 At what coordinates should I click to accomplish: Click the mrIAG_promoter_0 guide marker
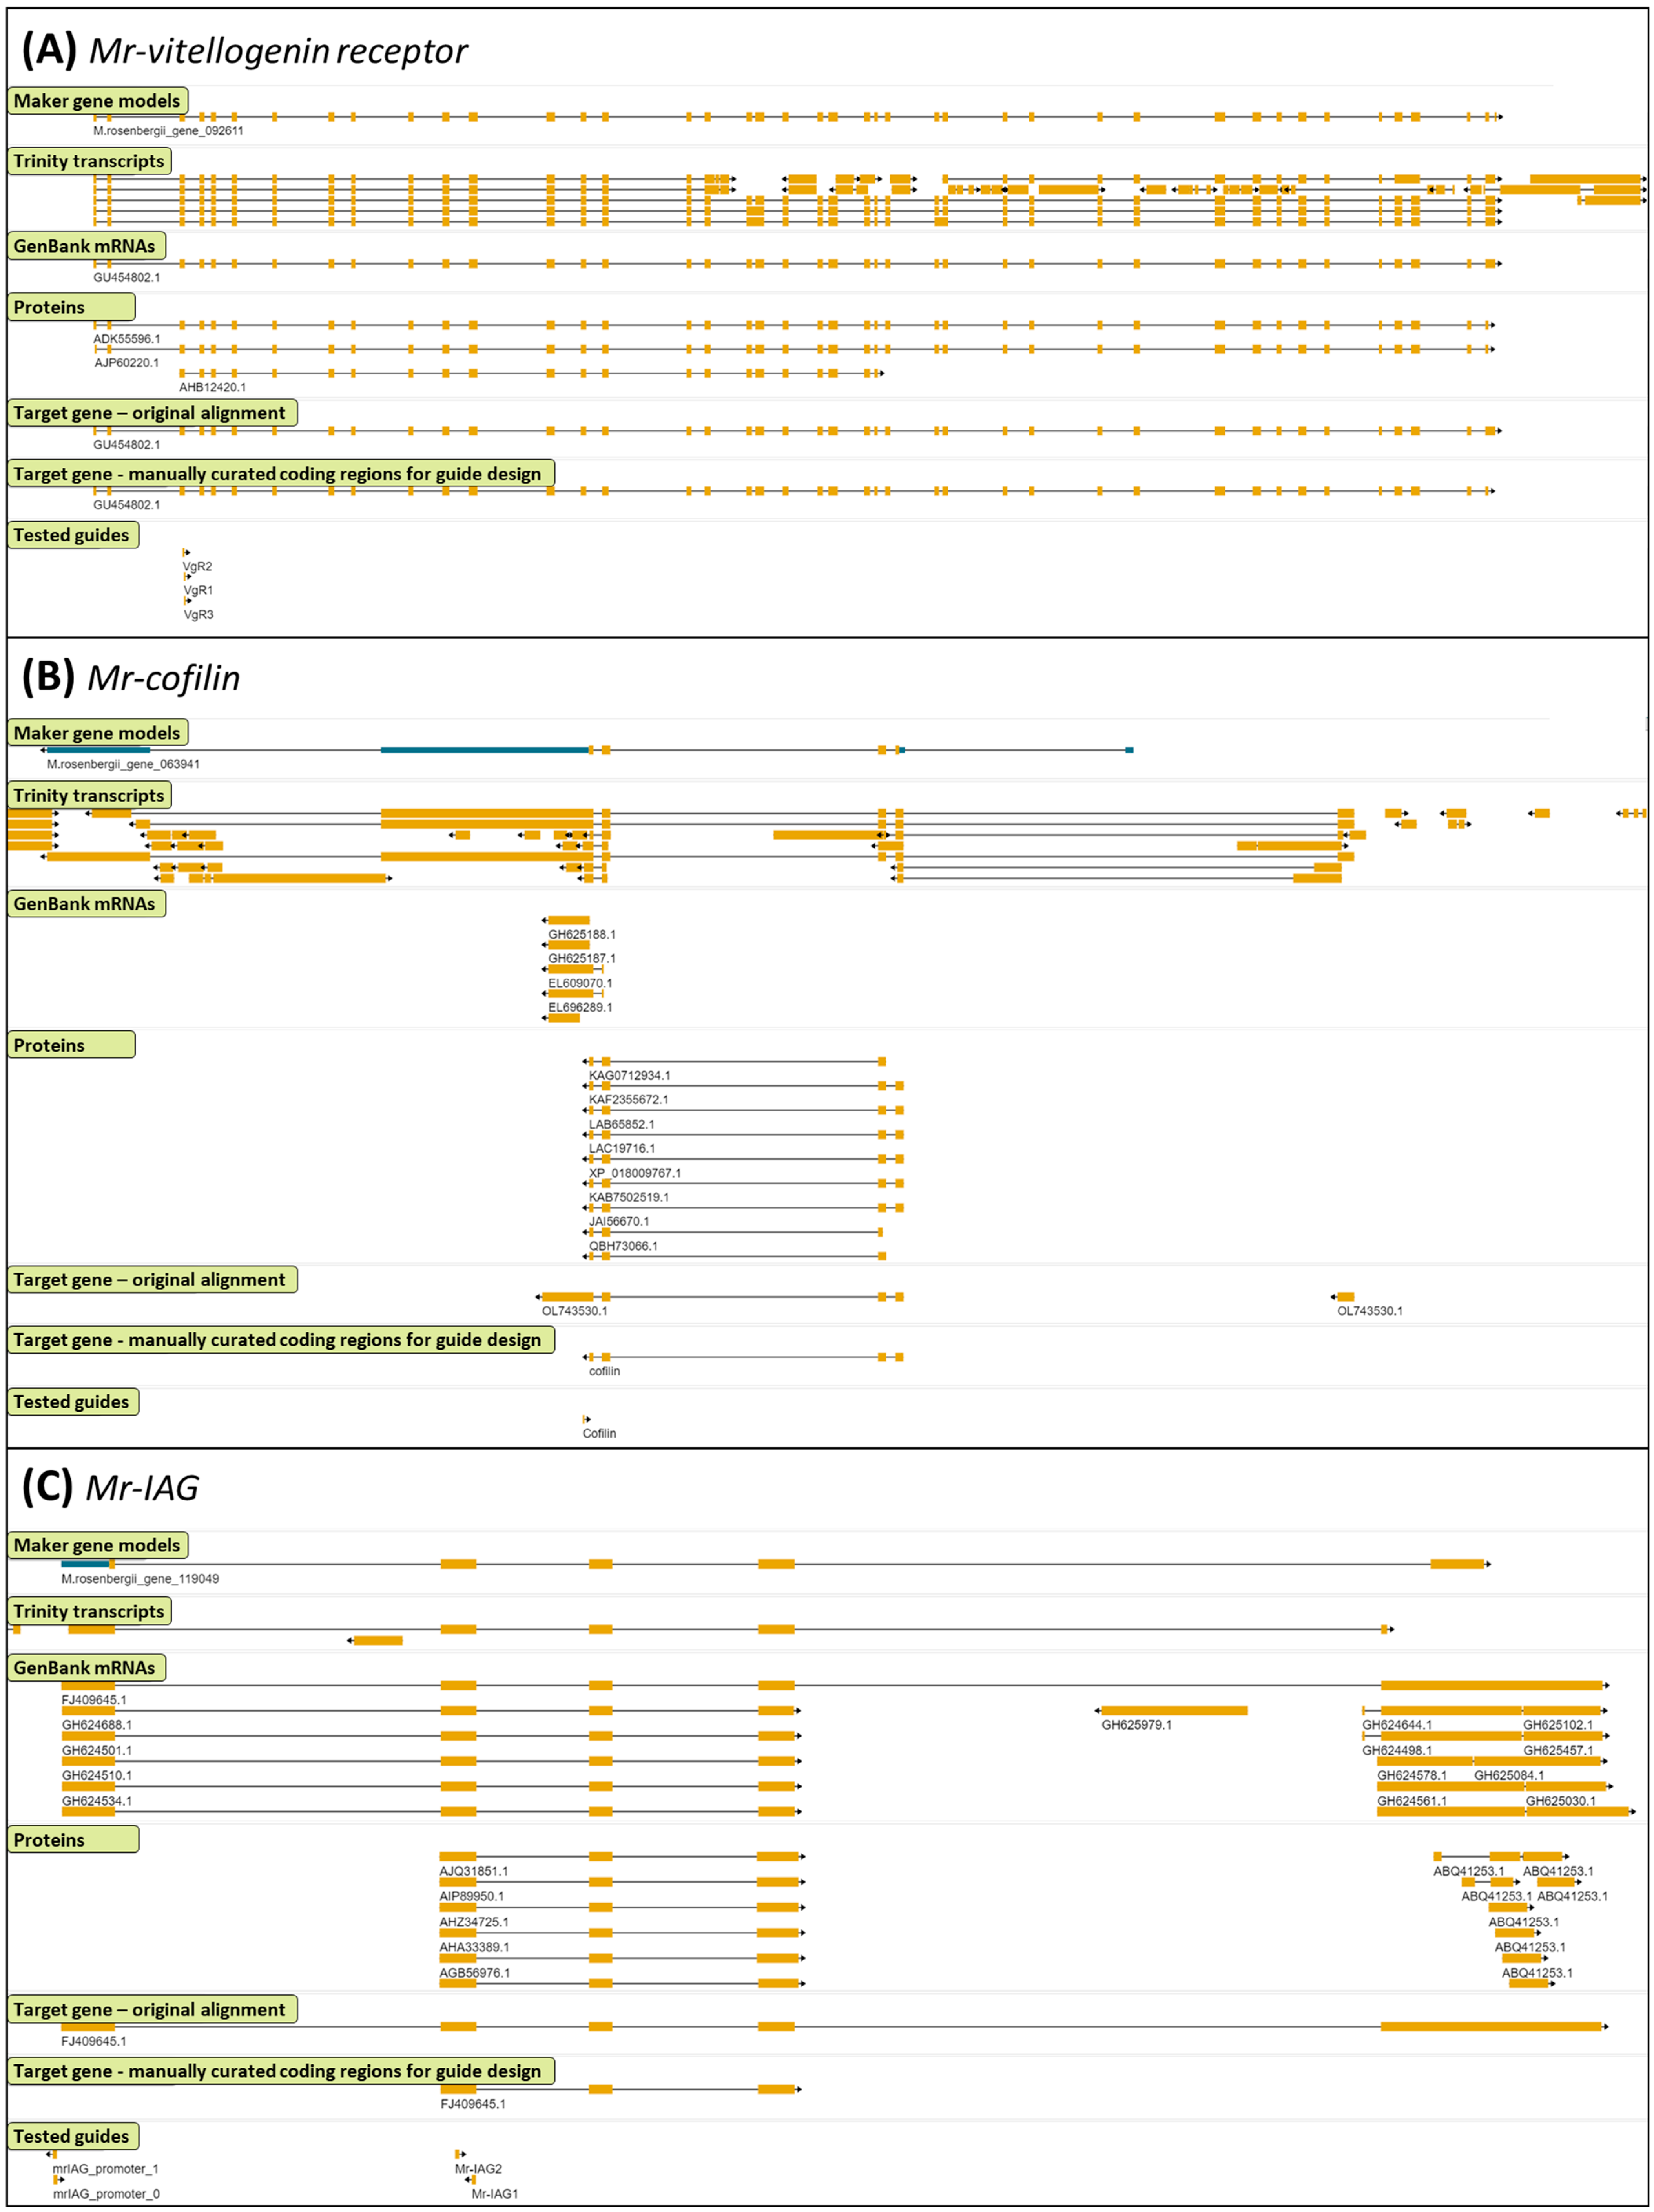tap(57, 2179)
